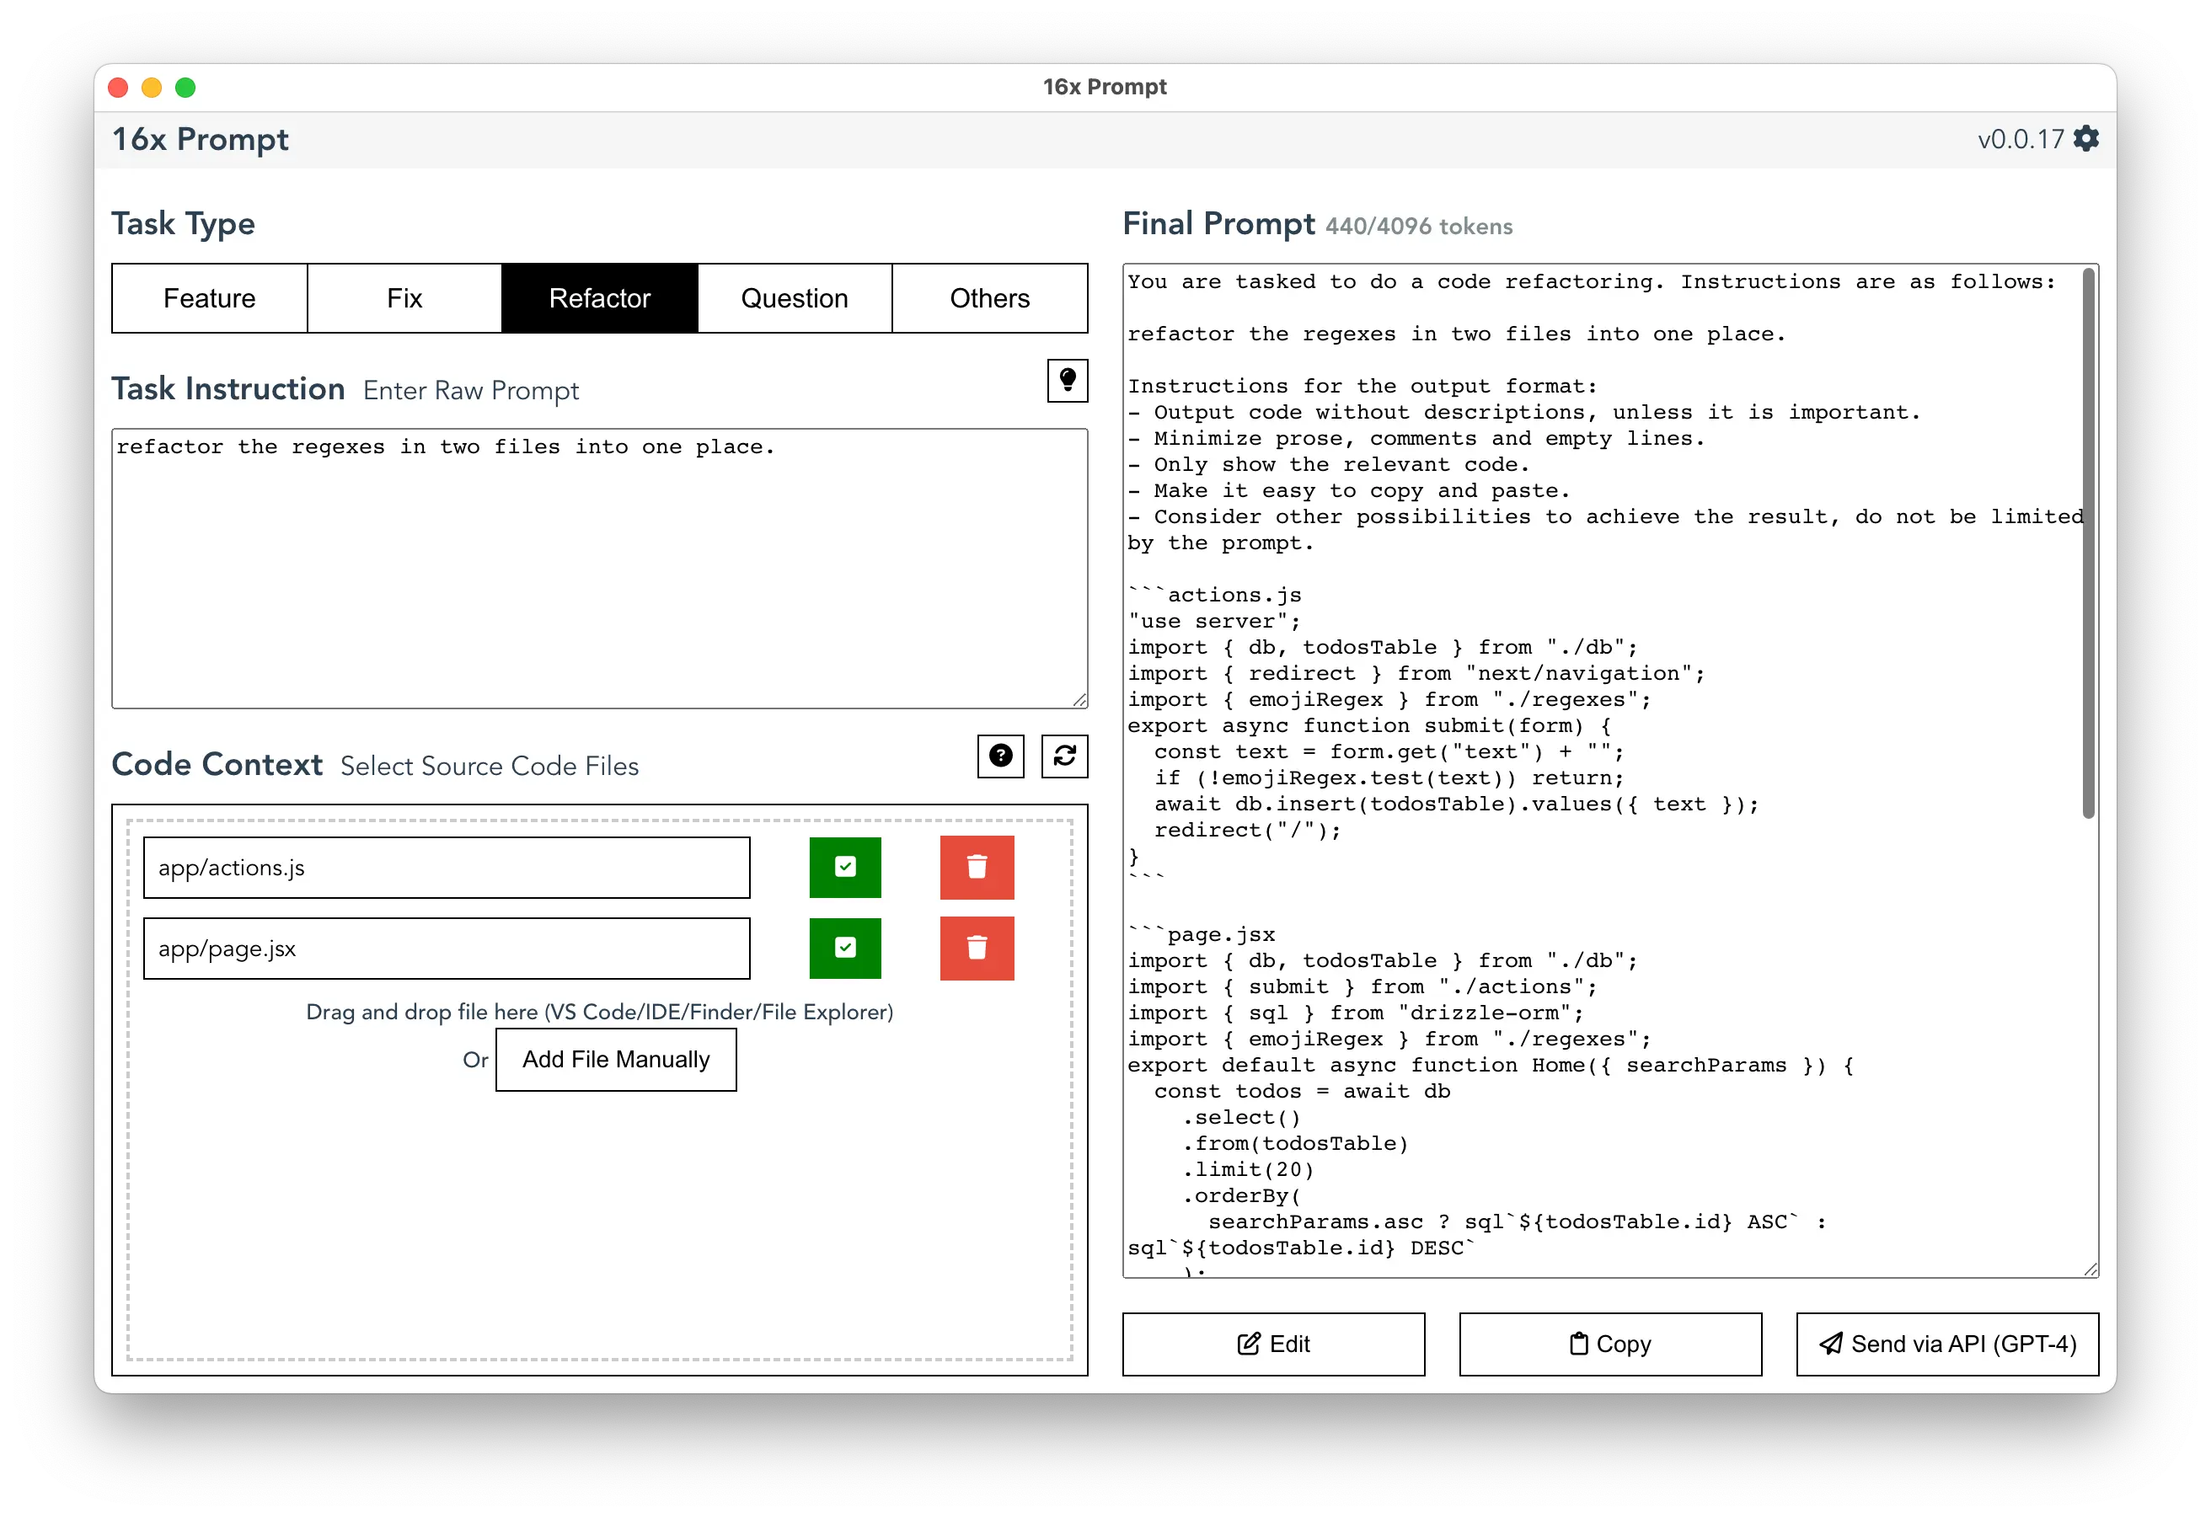Viewport: 2211px width, 1518px height.
Task: Select the Refactor task type
Action: (x=599, y=299)
